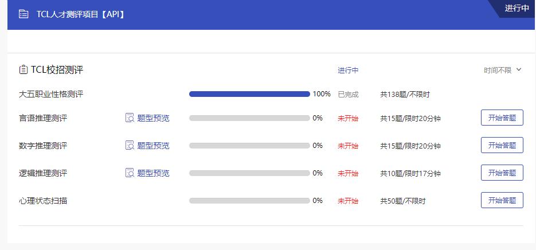Begin 逻辑推理测评 via 开始答题 button
Screen dimensions: 536x250
(x=502, y=173)
